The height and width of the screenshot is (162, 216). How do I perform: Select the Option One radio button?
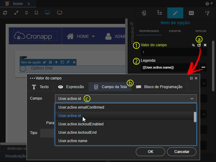[23, 69]
